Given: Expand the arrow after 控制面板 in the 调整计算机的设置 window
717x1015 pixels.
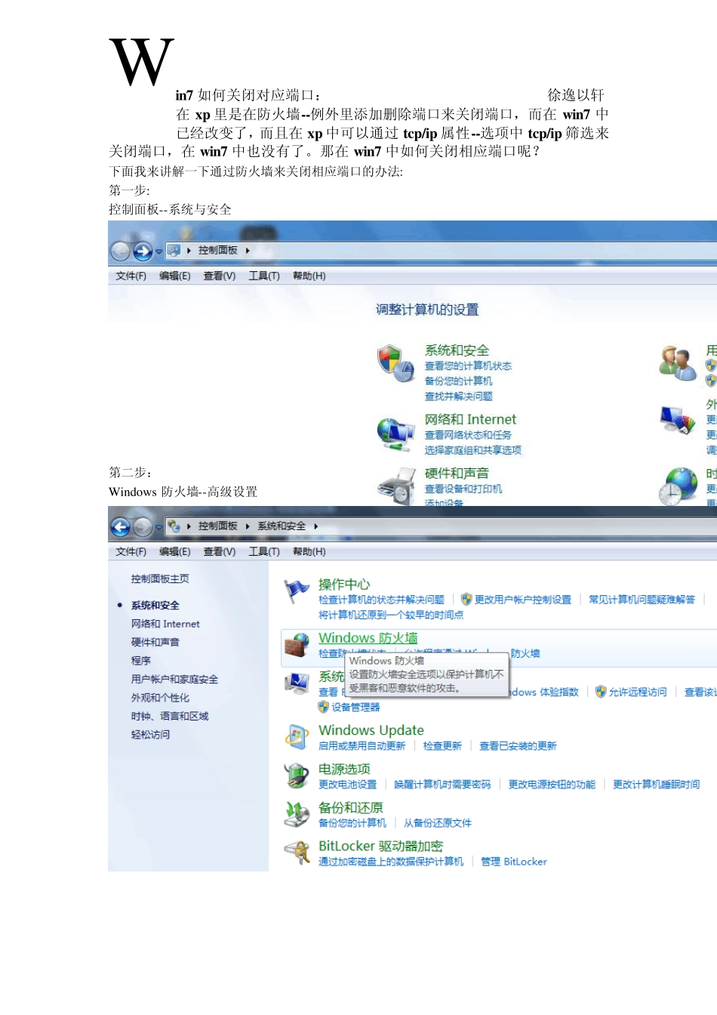Looking at the screenshot, I should (x=248, y=251).
